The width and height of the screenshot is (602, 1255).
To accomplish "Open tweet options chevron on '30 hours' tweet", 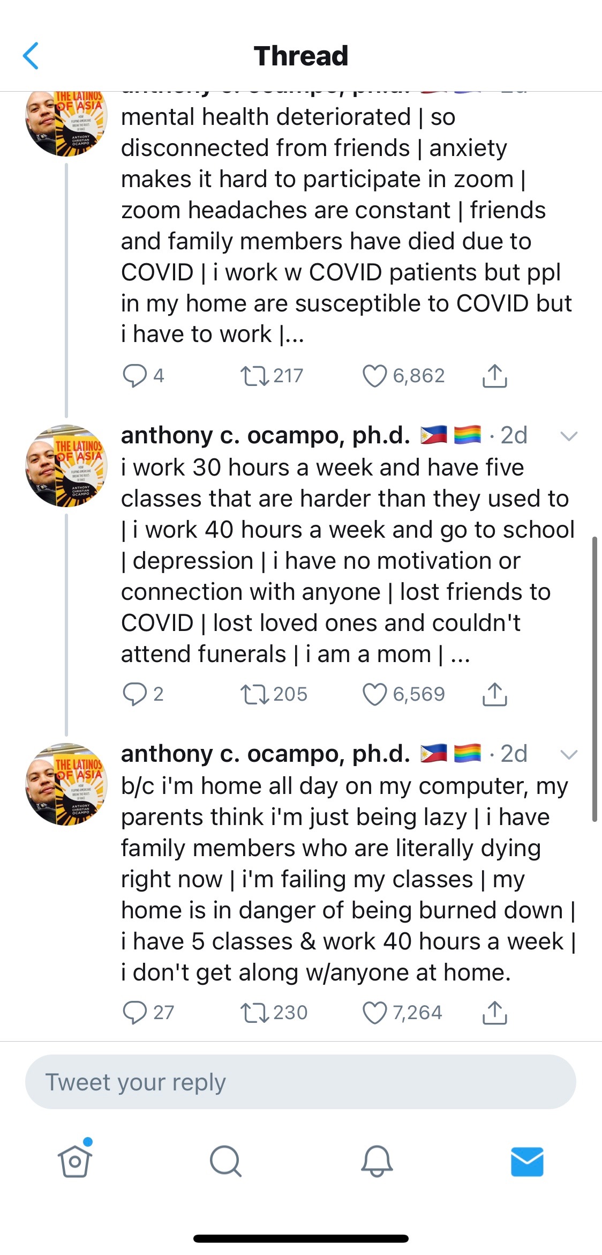I will pos(568,436).
